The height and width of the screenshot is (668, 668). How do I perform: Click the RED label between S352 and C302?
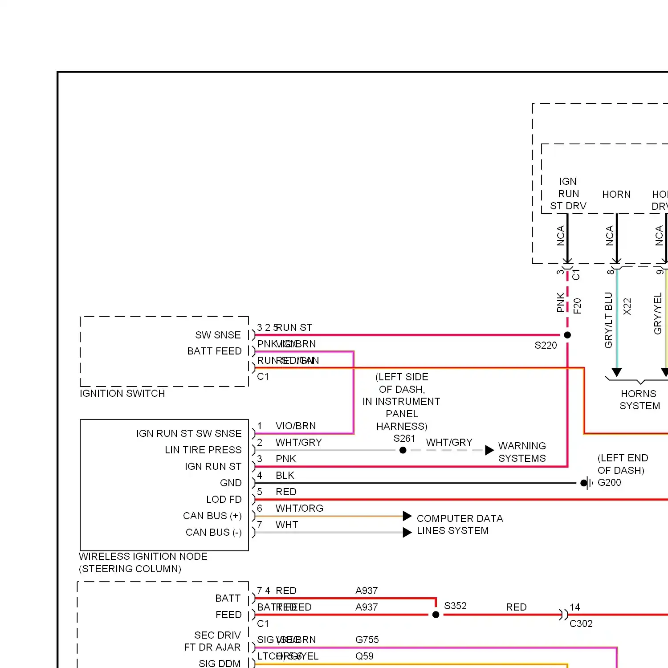[x=516, y=607]
